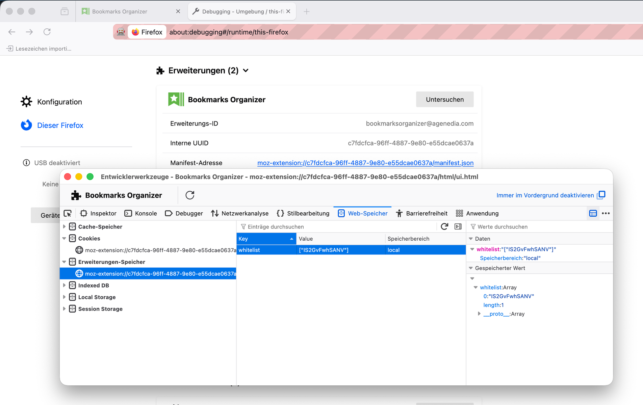643x405 pixels.
Task: Click the element picker icon in devtools
Action: [68, 213]
